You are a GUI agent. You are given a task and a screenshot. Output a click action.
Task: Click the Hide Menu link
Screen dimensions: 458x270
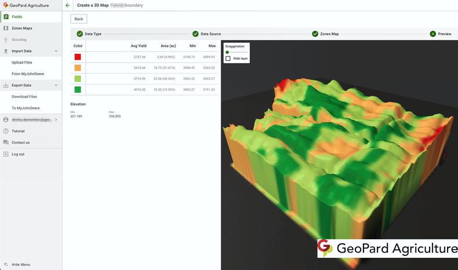pyautogui.click(x=21, y=264)
